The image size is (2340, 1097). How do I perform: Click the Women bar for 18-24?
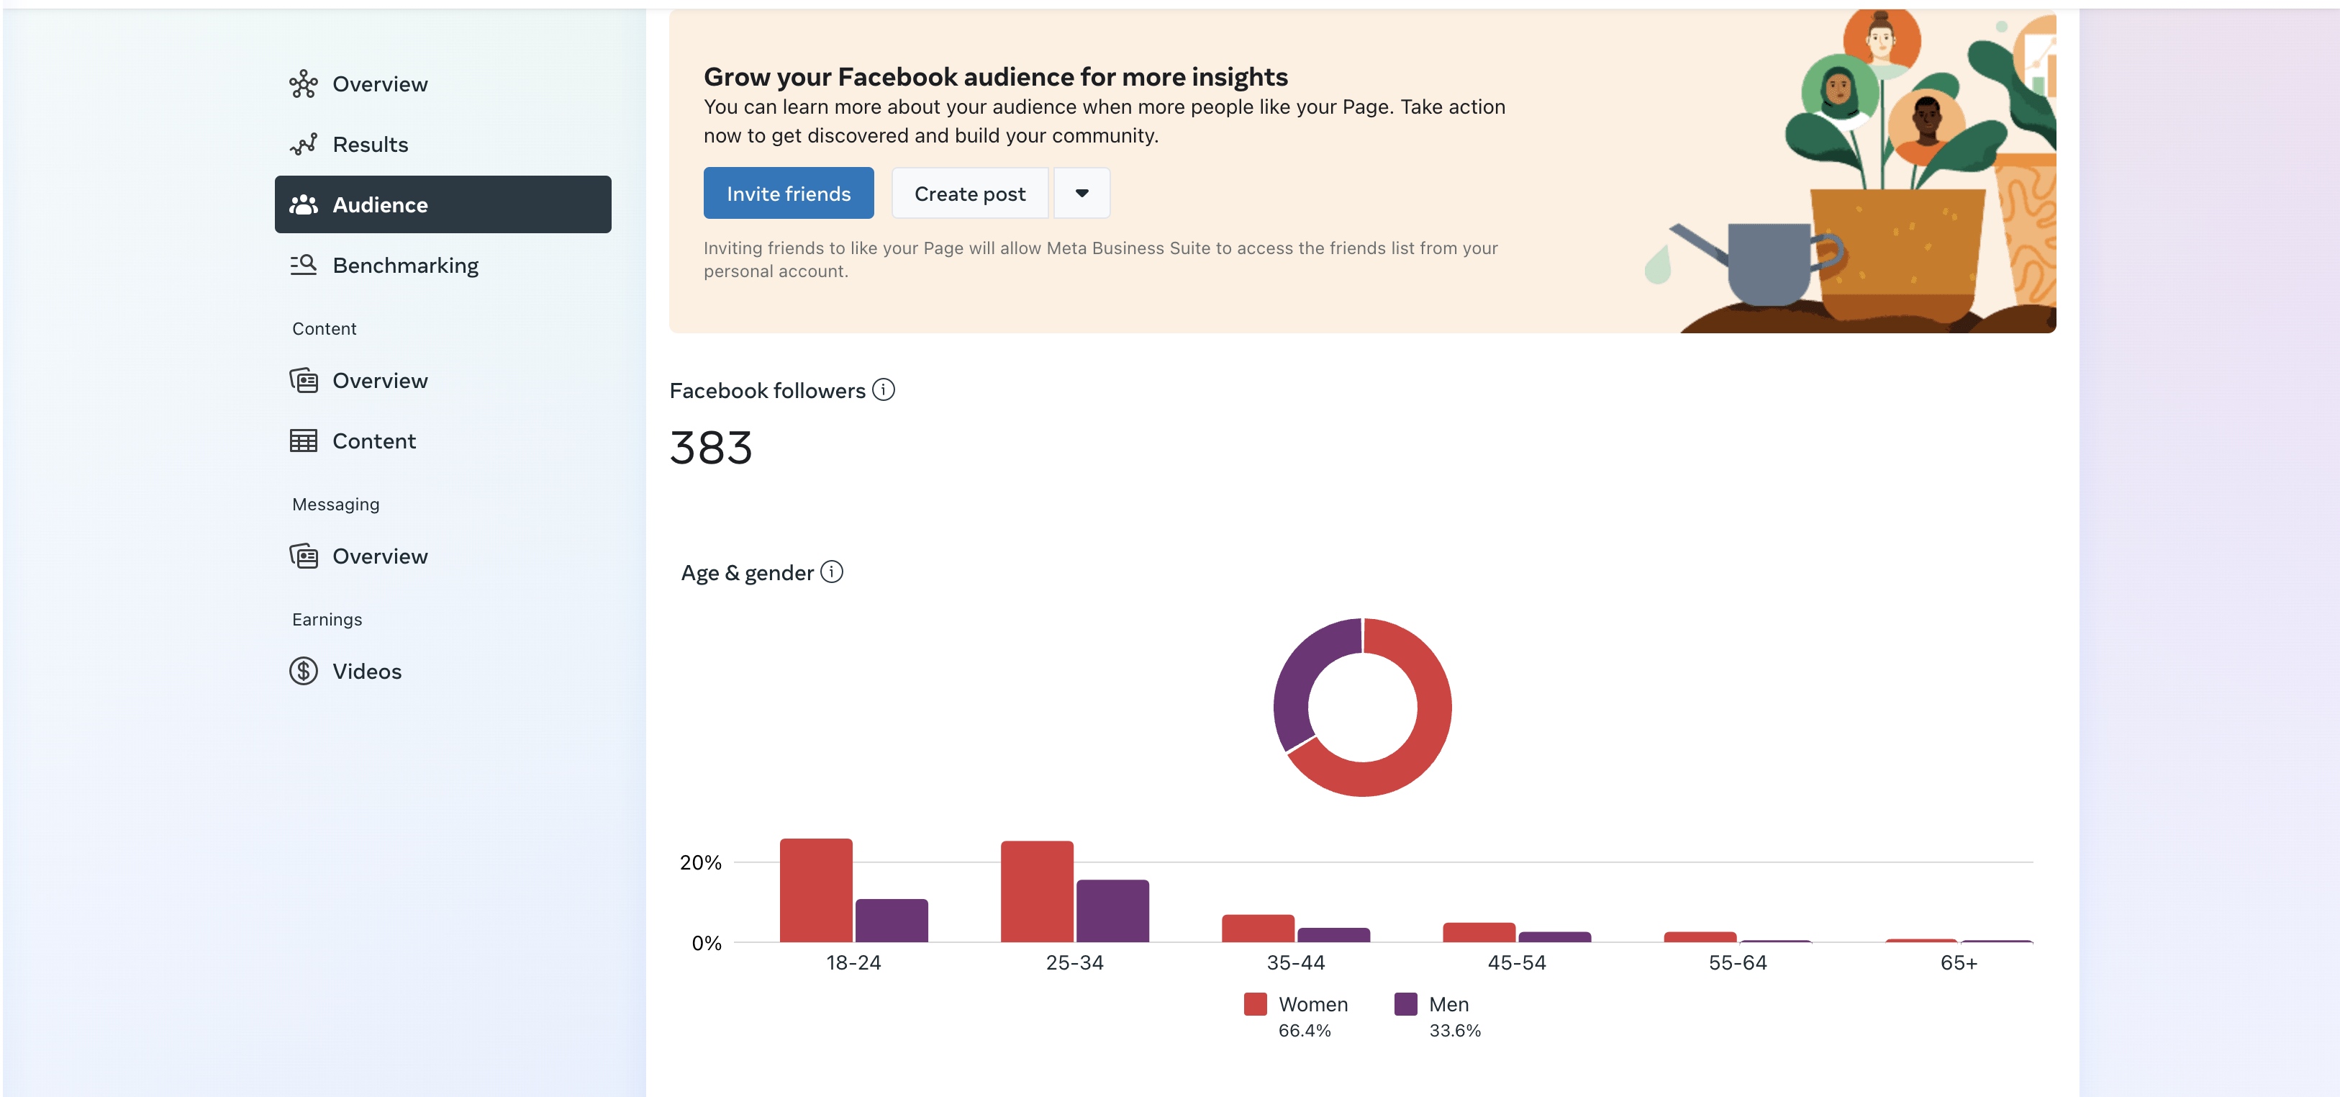tap(816, 890)
